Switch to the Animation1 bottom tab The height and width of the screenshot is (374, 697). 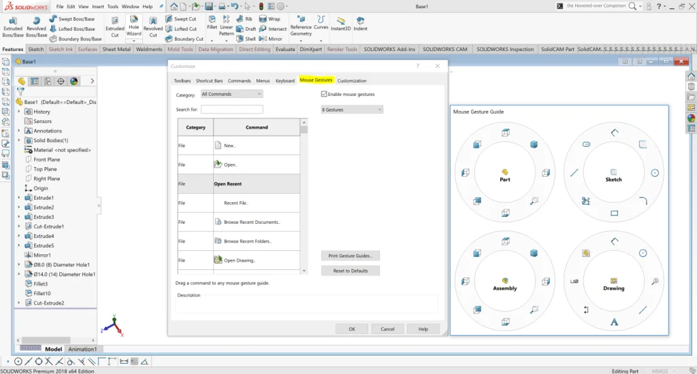coord(82,349)
